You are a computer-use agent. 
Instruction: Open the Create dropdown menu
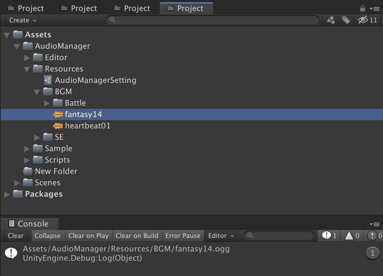22,20
